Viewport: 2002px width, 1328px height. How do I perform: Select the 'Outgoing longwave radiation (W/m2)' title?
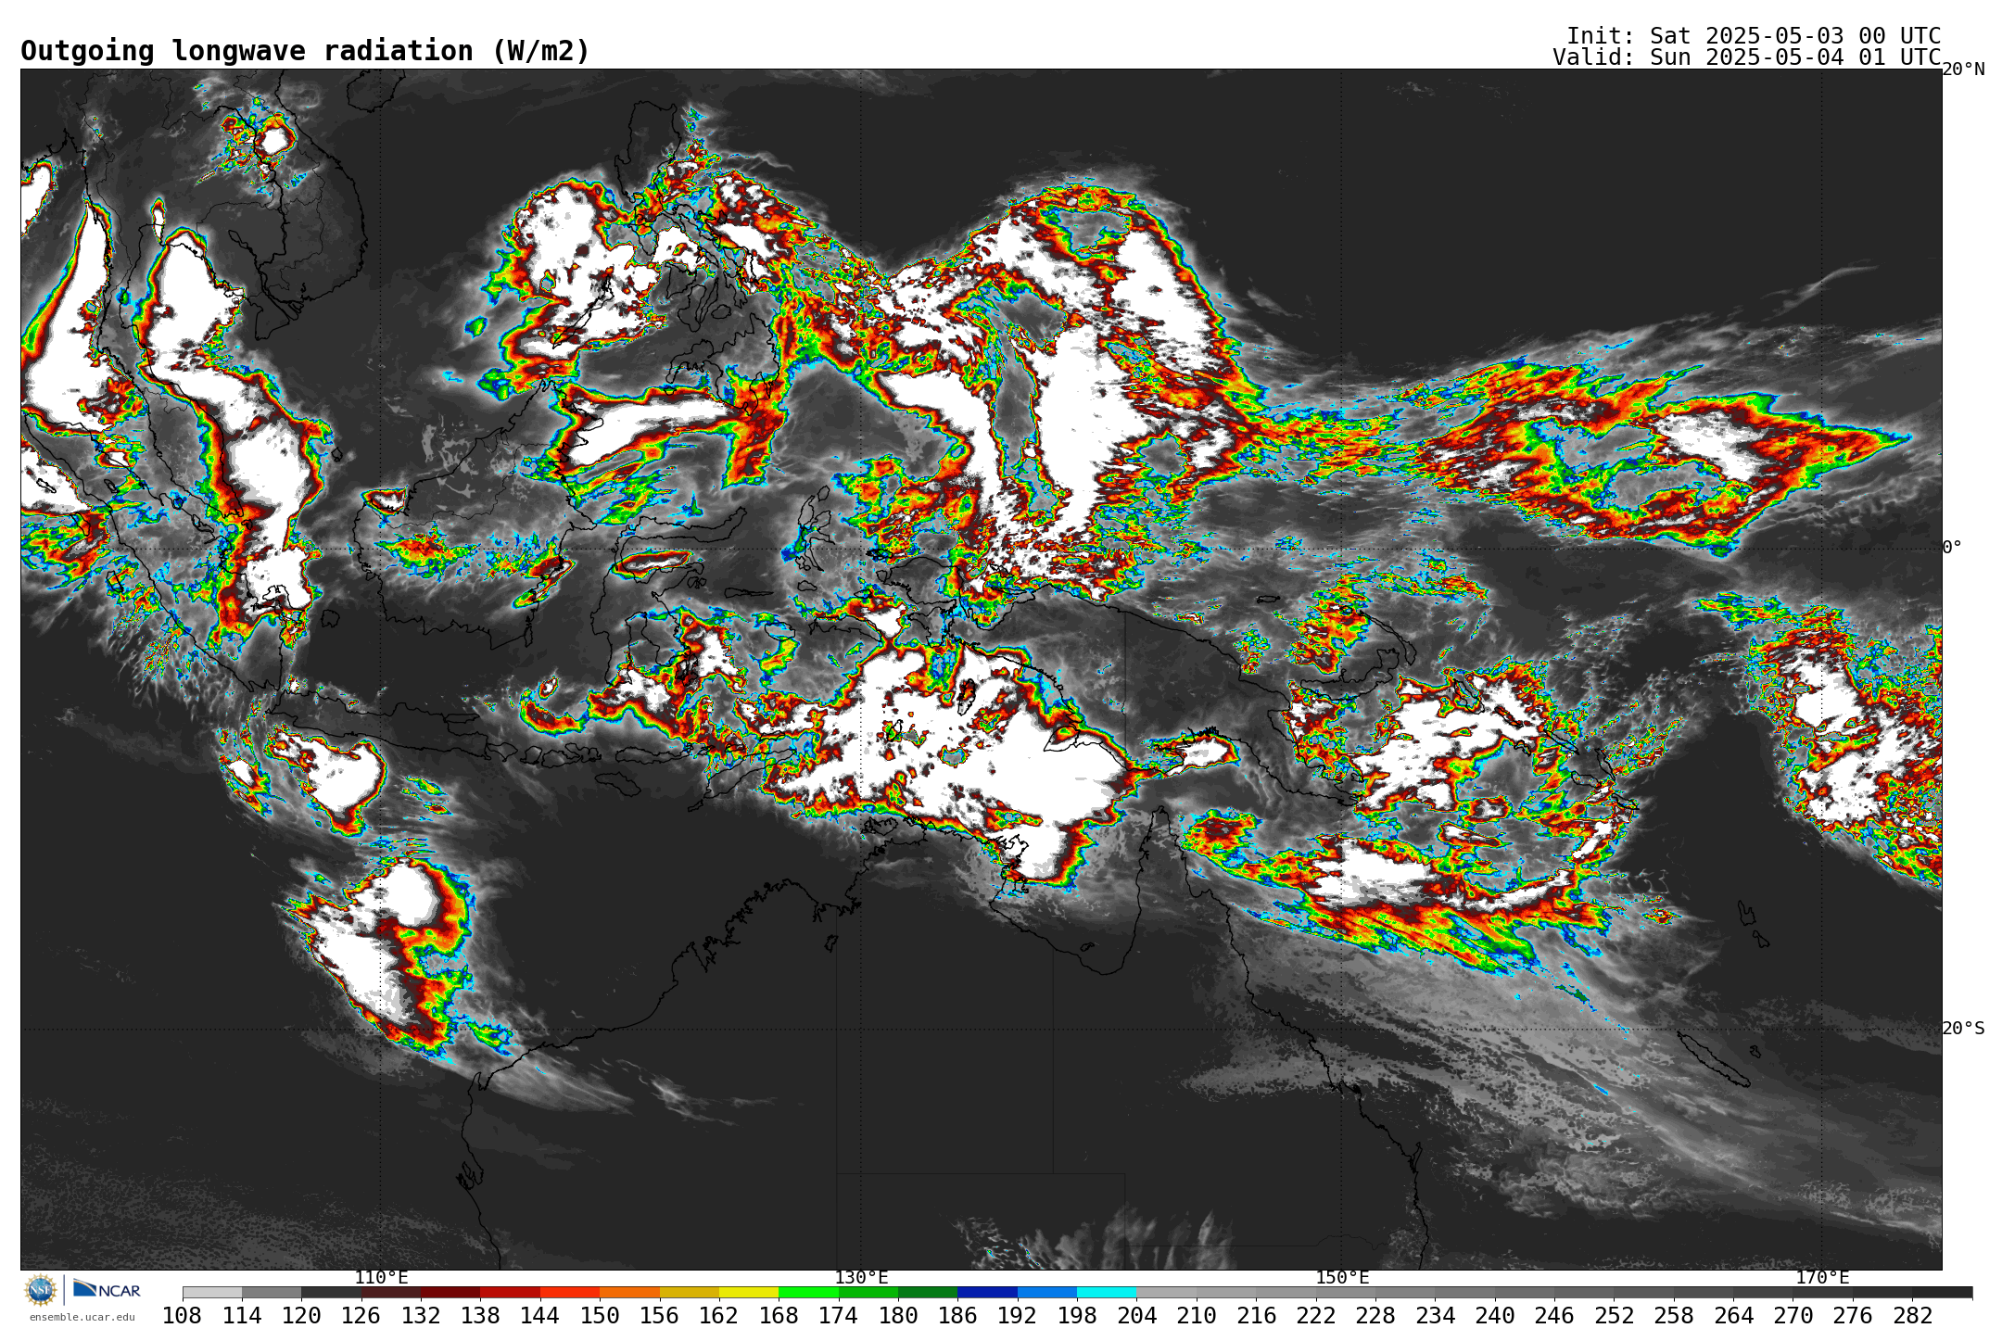point(305,51)
